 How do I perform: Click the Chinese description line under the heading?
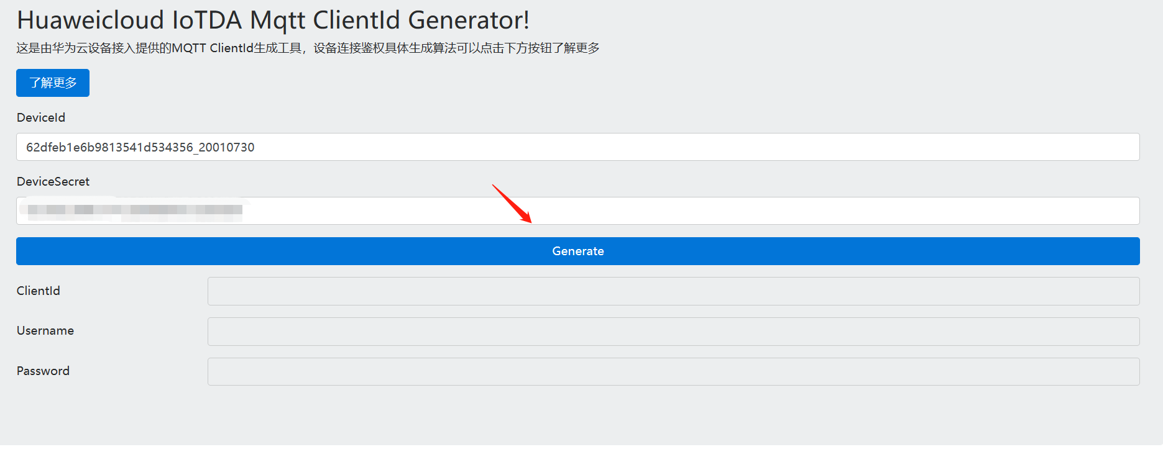point(308,48)
